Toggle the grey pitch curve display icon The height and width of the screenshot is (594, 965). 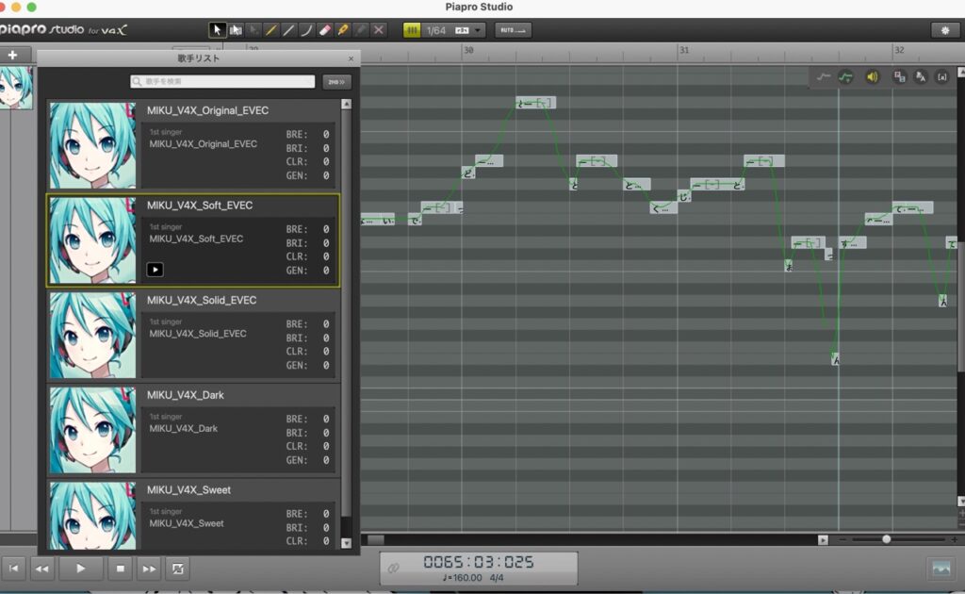(x=823, y=77)
